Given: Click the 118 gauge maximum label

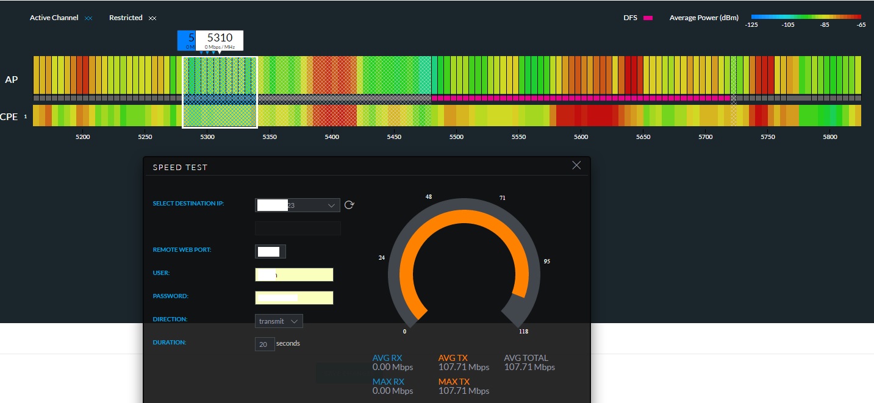Looking at the screenshot, I should tap(523, 332).
